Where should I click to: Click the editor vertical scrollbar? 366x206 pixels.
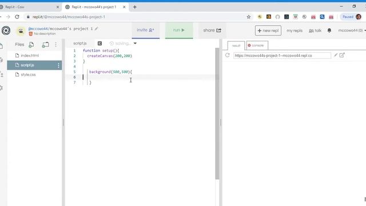click(217, 113)
